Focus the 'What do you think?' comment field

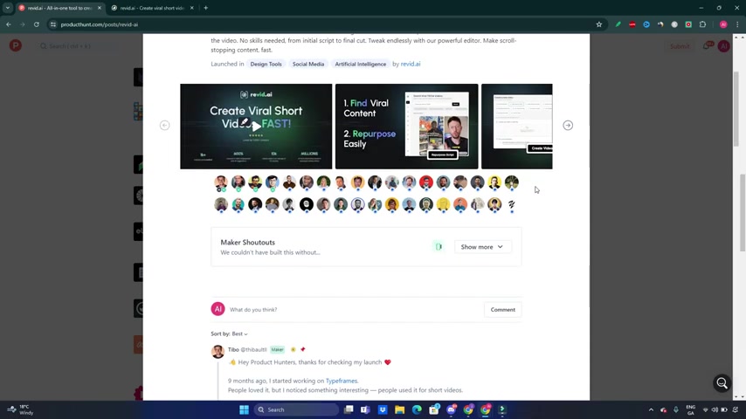tap(355, 310)
